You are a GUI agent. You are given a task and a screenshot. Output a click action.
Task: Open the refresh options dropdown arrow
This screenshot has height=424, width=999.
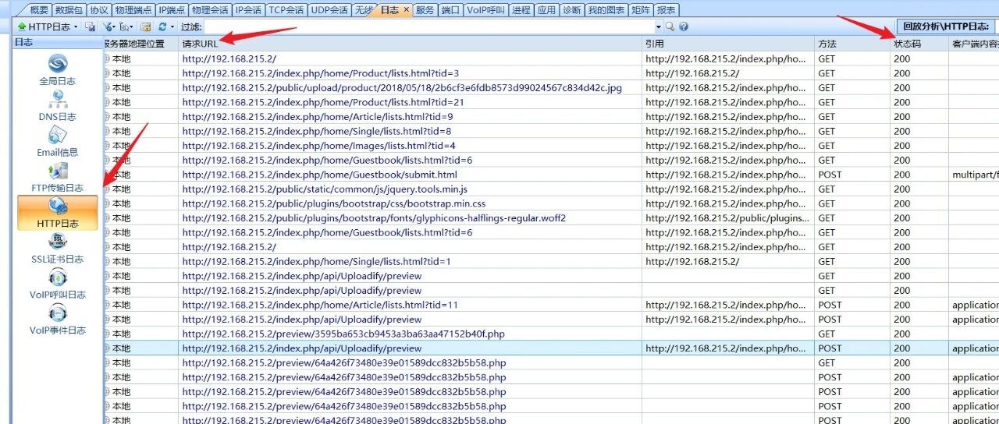pos(172,26)
